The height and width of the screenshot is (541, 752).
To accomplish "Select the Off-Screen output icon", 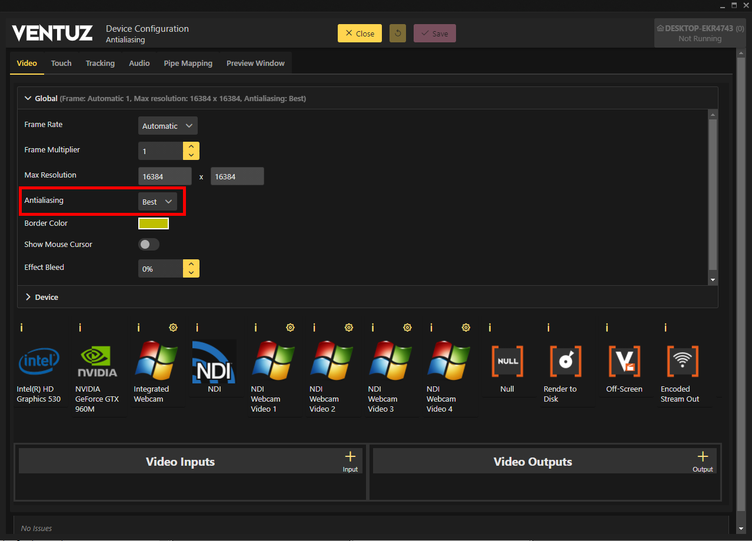I will point(624,362).
